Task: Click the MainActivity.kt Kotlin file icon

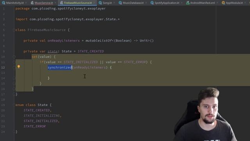Action: [x=4, y=3]
